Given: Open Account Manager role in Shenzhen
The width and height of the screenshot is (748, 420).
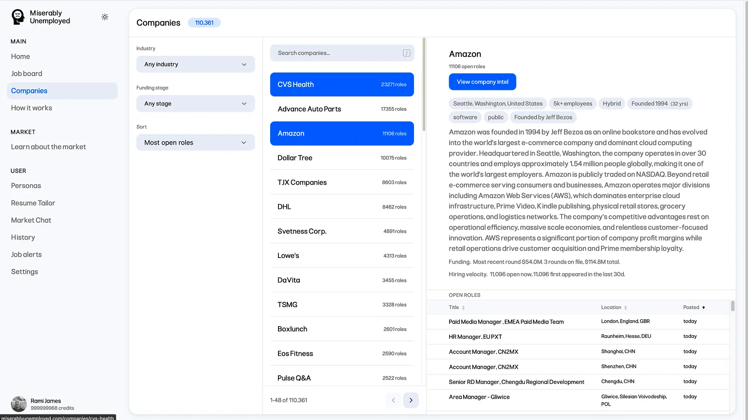Looking at the screenshot, I should click(578, 367).
